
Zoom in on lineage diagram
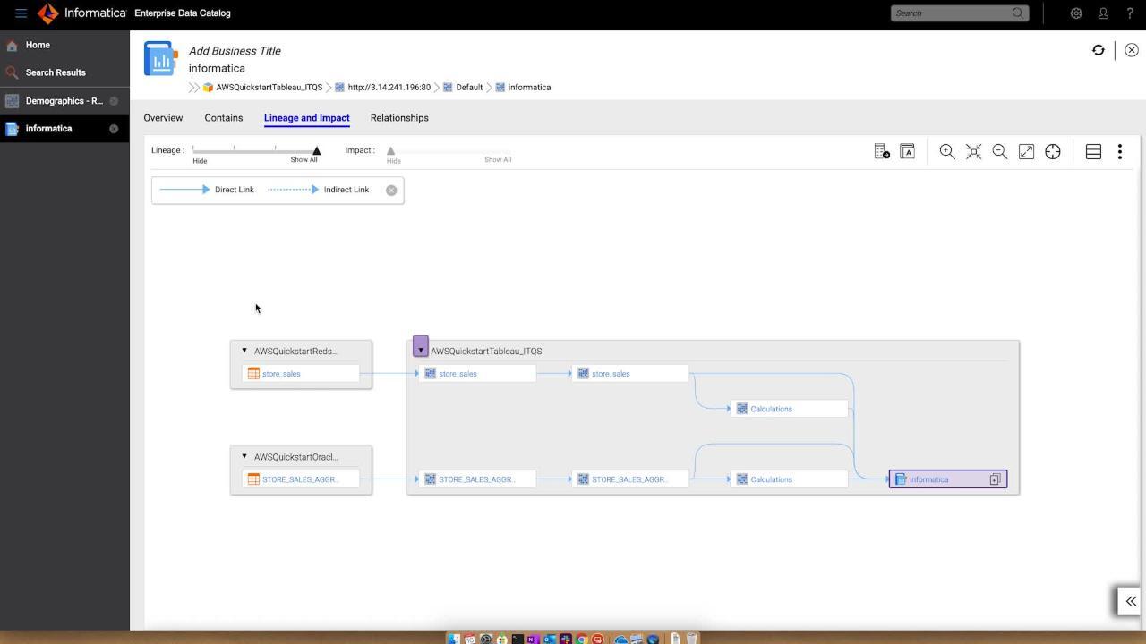tap(947, 152)
